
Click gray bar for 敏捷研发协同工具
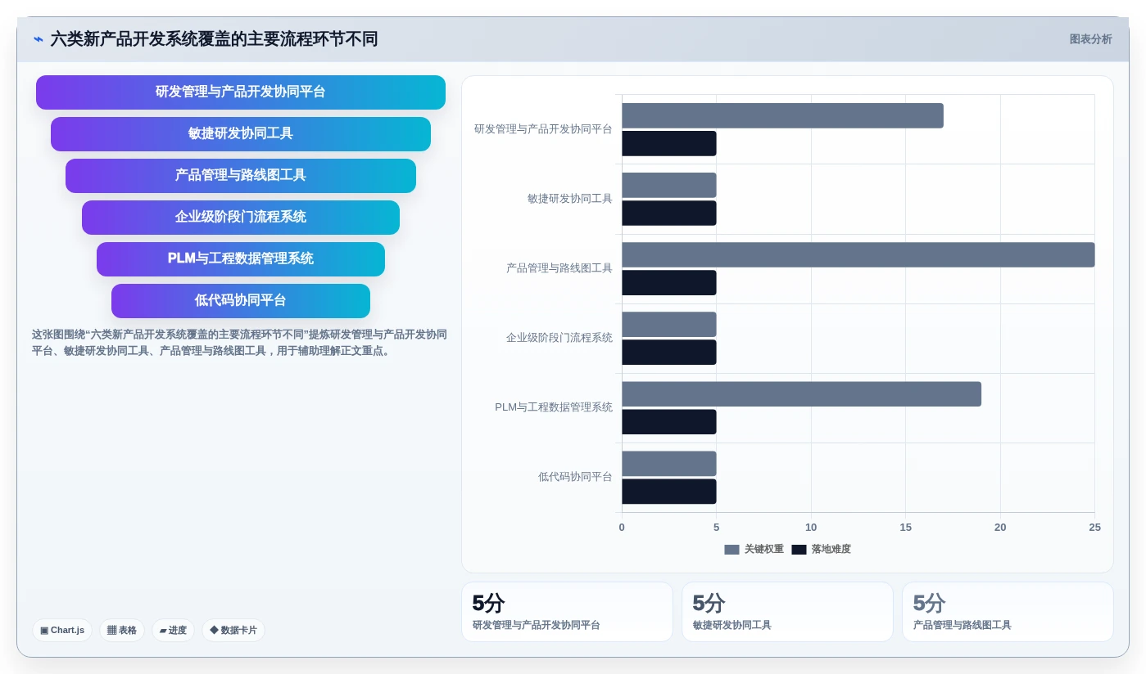coord(669,185)
